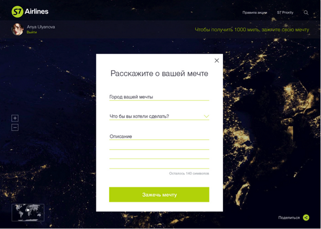Open search via the magnifier icon
Image resolution: width=321 pixels, height=229 pixels.
pyautogui.click(x=306, y=13)
